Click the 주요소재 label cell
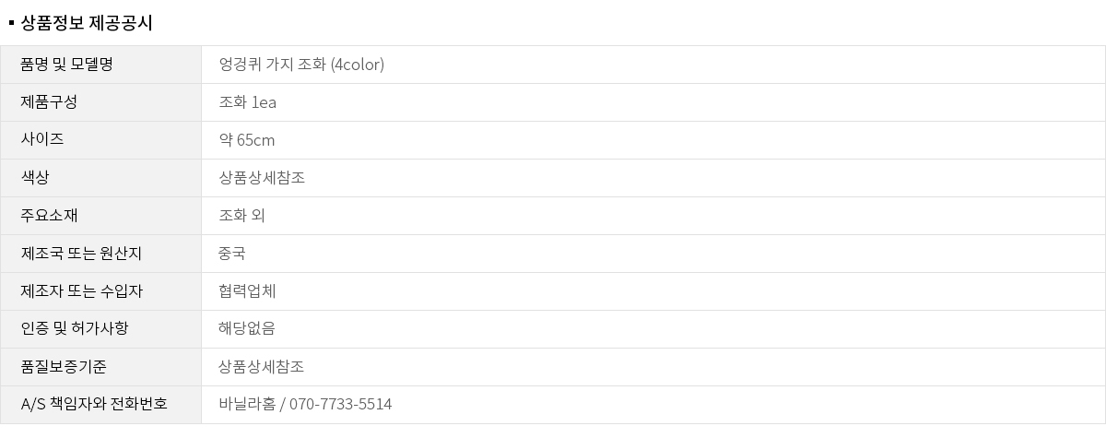The height and width of the screenshot is (438, 1106). [49, 216]
